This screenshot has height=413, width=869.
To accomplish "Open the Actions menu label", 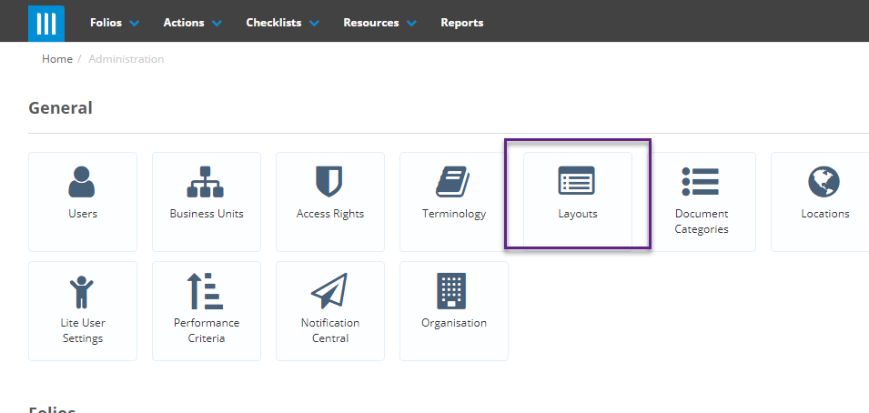I will [184, 23].
